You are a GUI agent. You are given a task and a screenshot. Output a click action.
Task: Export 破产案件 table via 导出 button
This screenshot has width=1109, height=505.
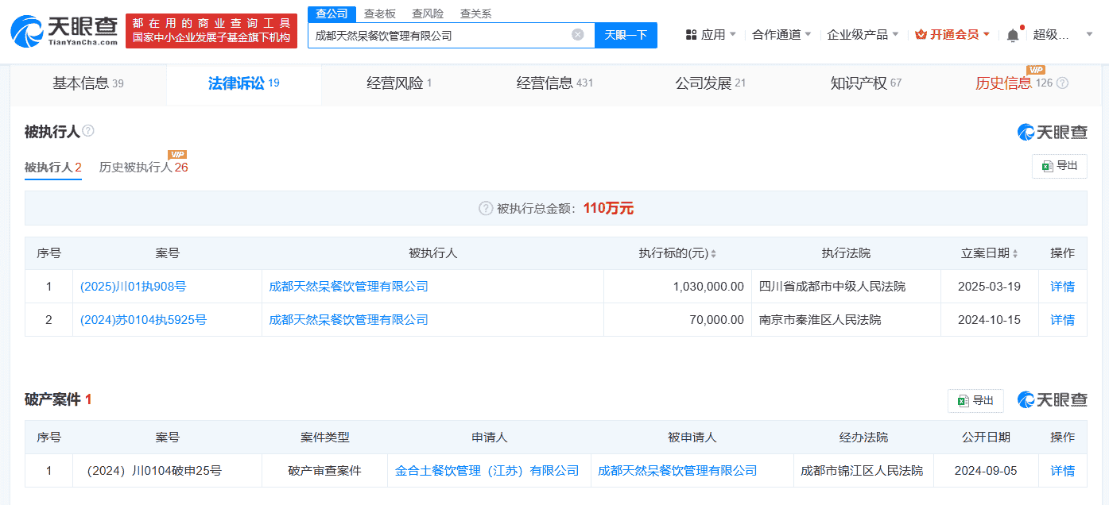[975, 400]
